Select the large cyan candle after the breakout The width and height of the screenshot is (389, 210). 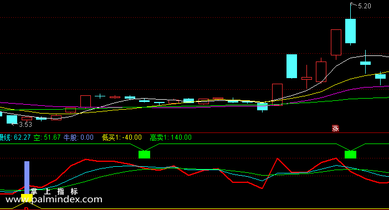291,66
